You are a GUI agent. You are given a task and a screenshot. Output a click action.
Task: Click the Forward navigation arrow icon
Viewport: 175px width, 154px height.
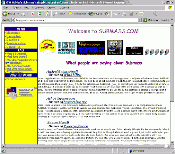23,14
